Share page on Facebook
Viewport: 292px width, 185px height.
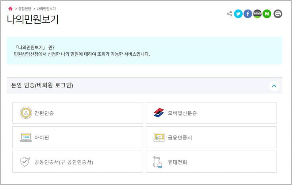pos(248,14)
